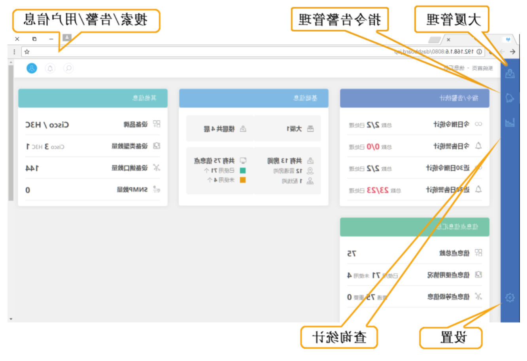Click the magnifier search icon in page header
Image resolution: width=527 pixels, height=361 pixels.
click(x=68, y=68)
